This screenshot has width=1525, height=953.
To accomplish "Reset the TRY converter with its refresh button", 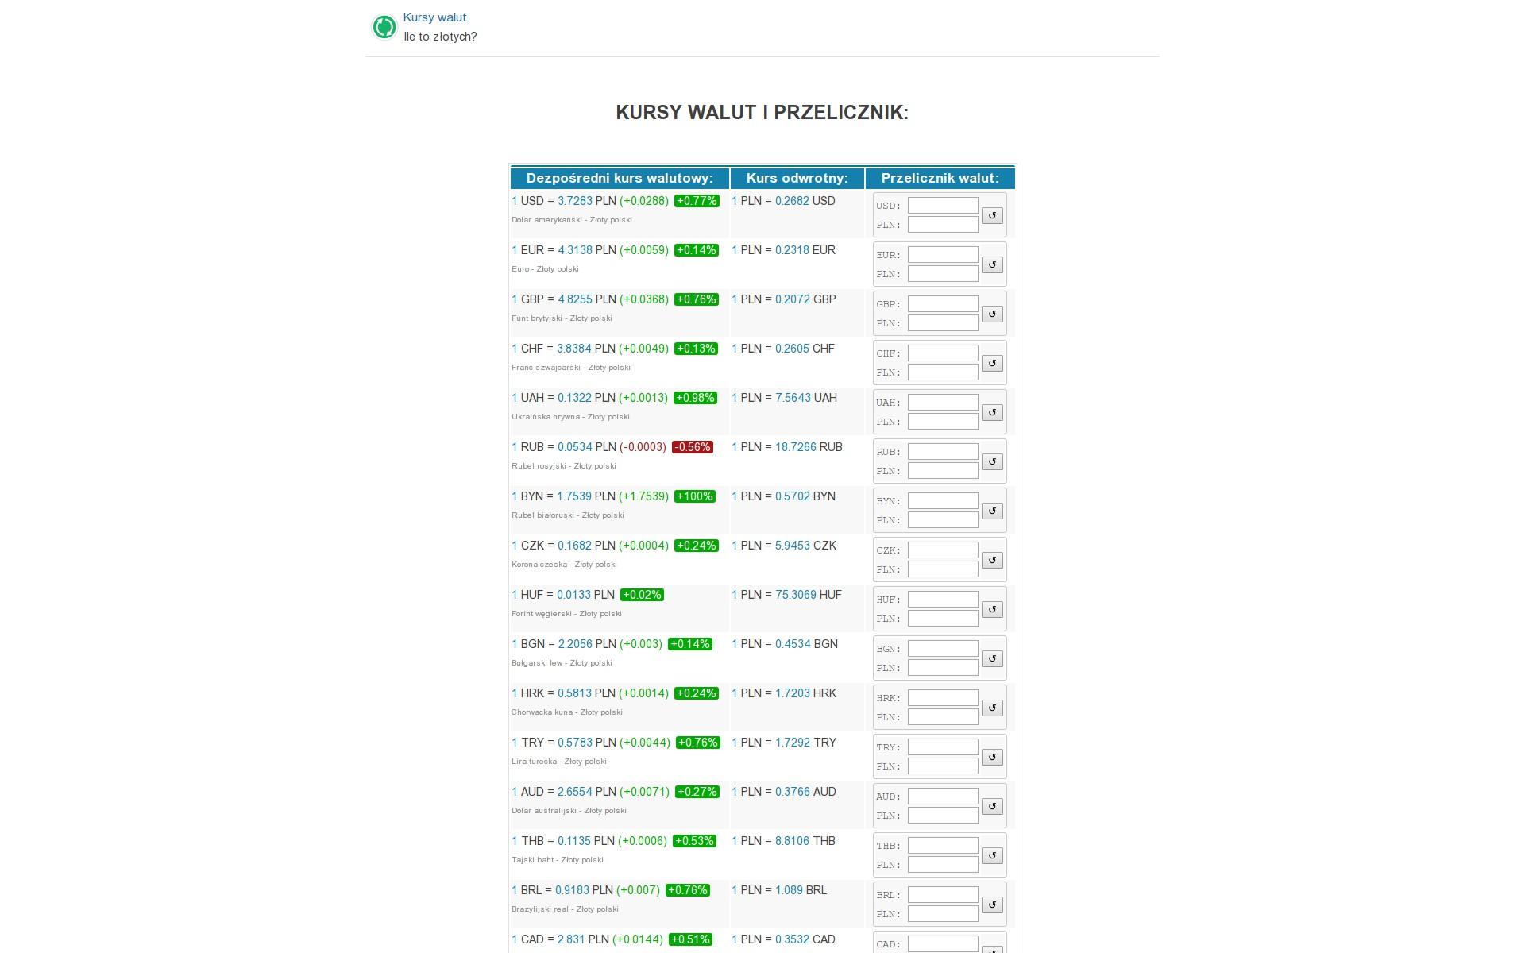I will click(992, 757).
